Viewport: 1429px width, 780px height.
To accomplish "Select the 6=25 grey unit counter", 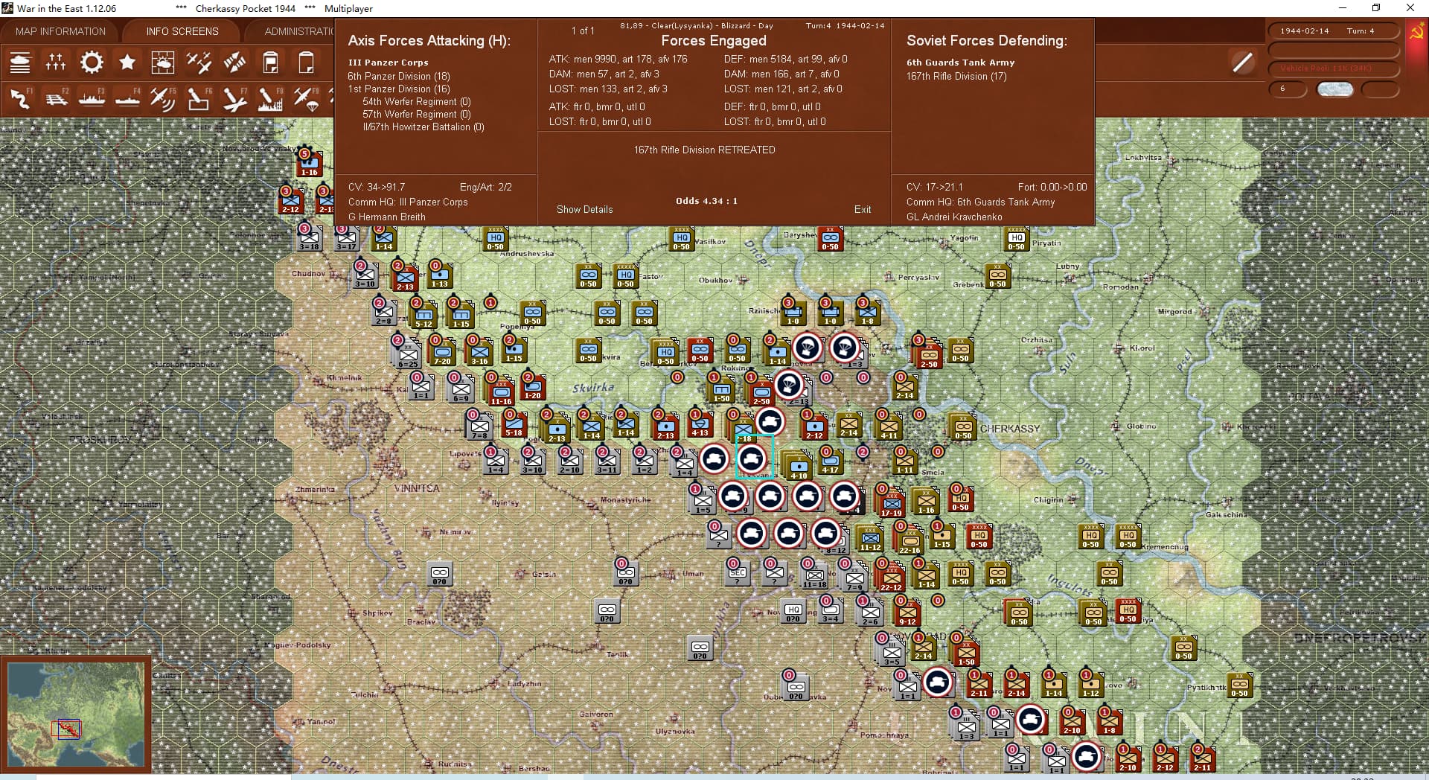I will pos(407,355).
